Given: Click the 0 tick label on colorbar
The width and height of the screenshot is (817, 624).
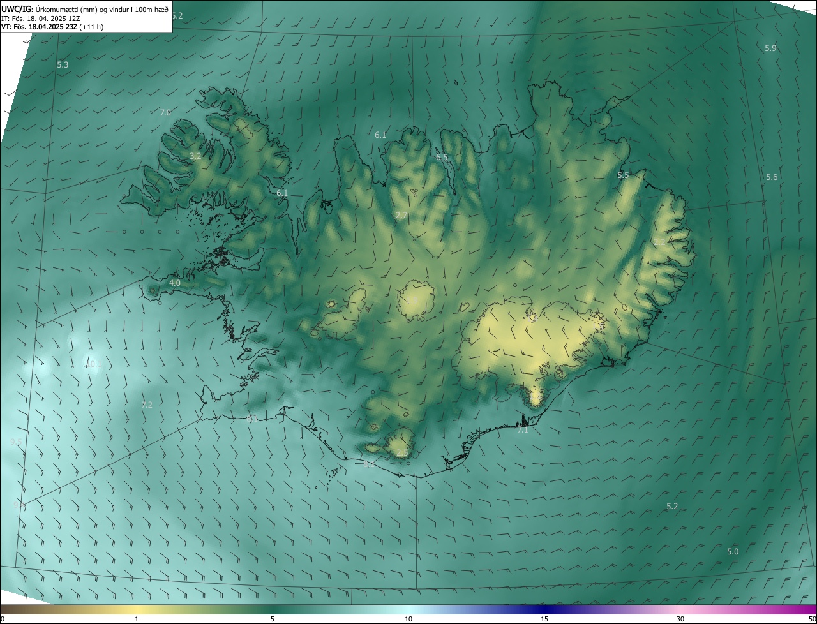Looking at the screenshot, I should (3, 619).
